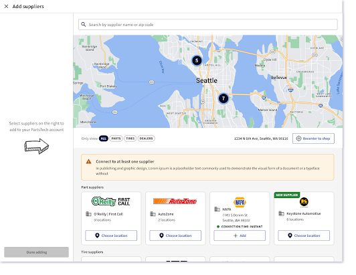Screen dimensions: 356x275
Task: Click the Keystone Automotive logo
Action: pyautogui.click(x=304, y=202)
